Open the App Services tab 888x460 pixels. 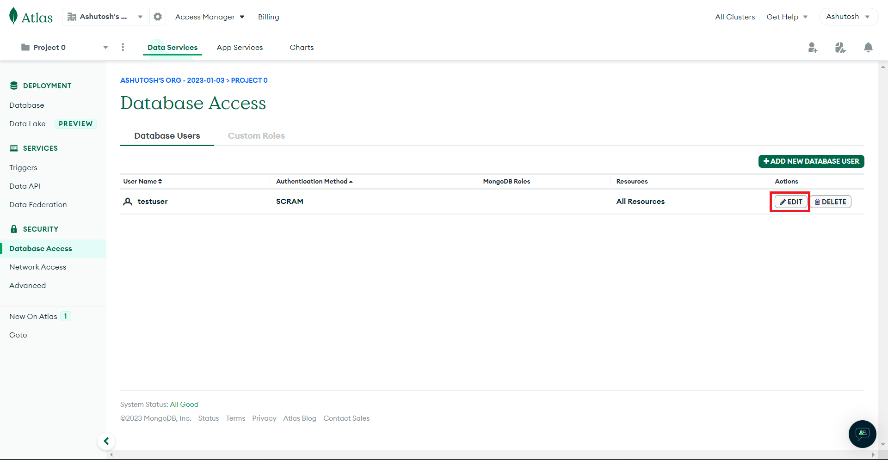pyautogui.click(x=240, y=47)
